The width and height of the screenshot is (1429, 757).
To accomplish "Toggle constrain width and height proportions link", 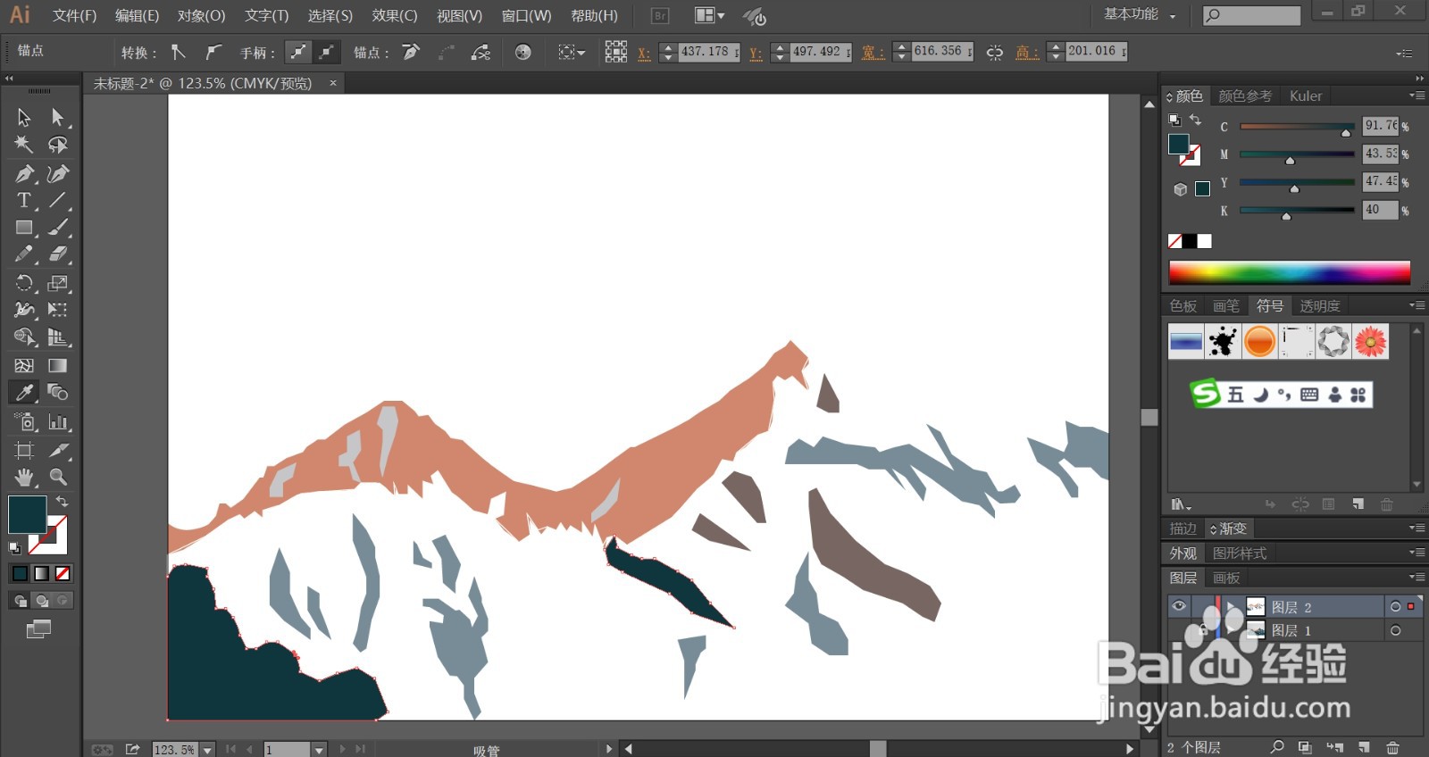I will 994,53.
